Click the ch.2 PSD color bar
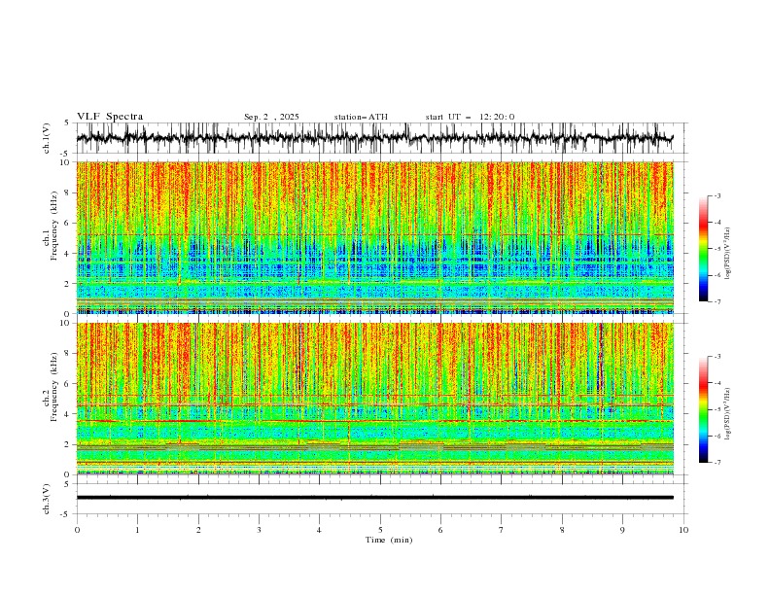The height and width of the screenshot is (595, 770). tap(703, 409)
